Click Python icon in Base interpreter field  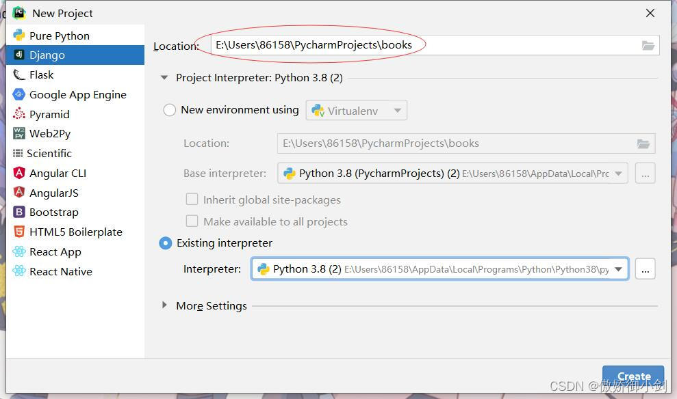pos(290,174)
